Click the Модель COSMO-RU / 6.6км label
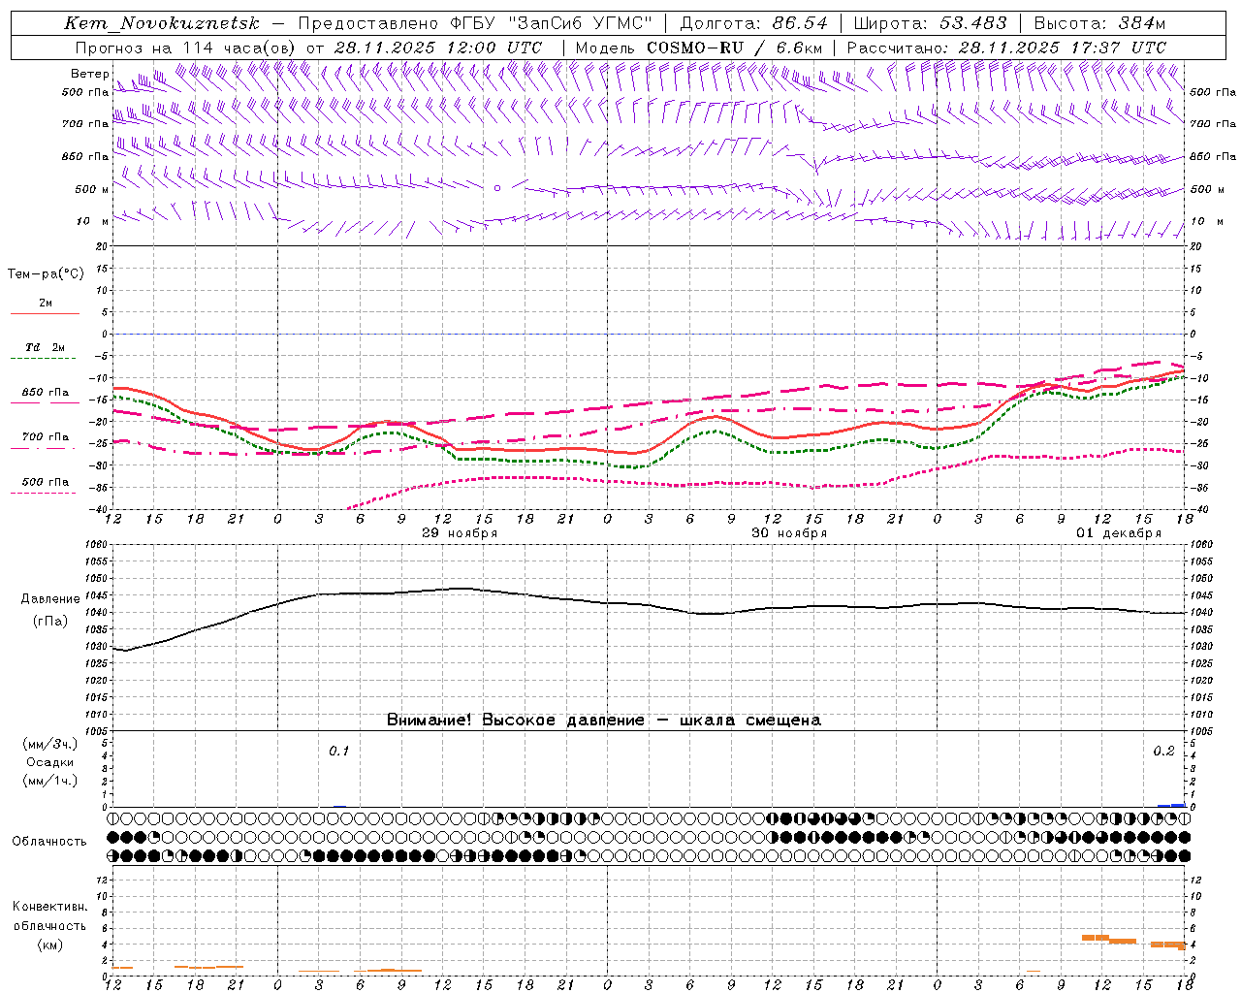Image resolution: width=1241 pixels, height=993 pixels. [x=698, y=48]
